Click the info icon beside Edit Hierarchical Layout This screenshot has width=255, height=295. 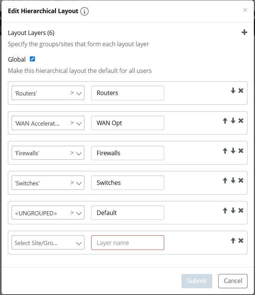click(x=85, y=11)
